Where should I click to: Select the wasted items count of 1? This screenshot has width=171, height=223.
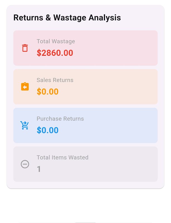(x=39, y=169)
